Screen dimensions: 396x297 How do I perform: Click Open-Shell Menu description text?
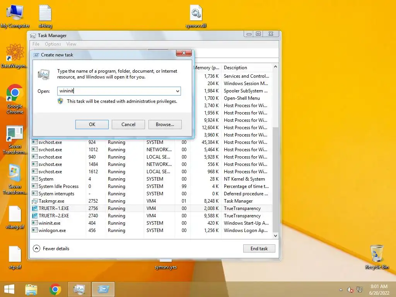coord(242,98)
